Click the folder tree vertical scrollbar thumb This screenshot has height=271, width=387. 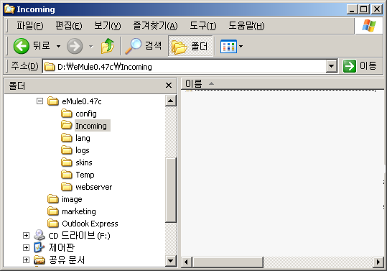pos(171,190)
